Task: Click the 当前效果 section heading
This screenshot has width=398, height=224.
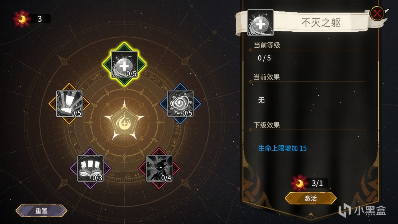Action: (267, 77)
